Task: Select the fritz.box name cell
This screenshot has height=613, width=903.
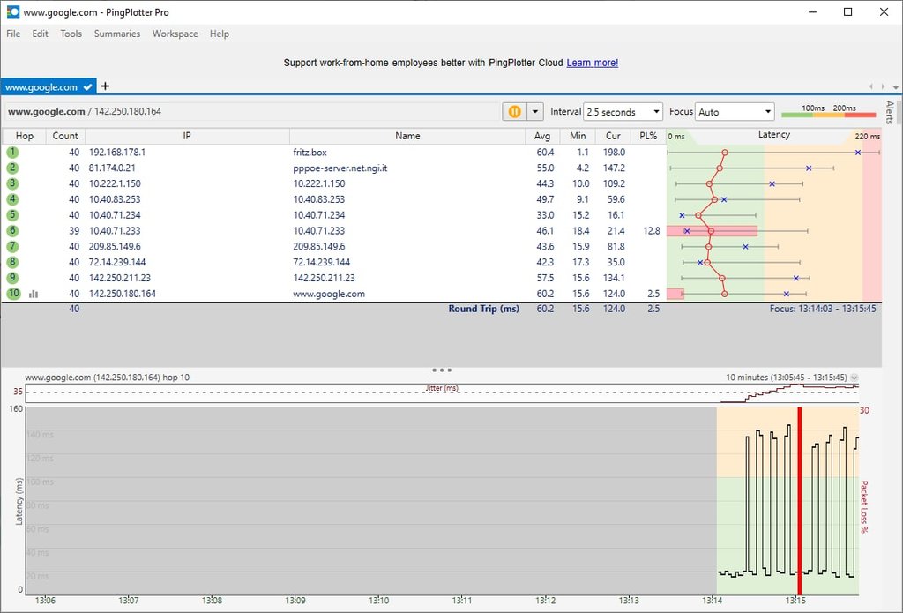Action: (x=310, y=152)
